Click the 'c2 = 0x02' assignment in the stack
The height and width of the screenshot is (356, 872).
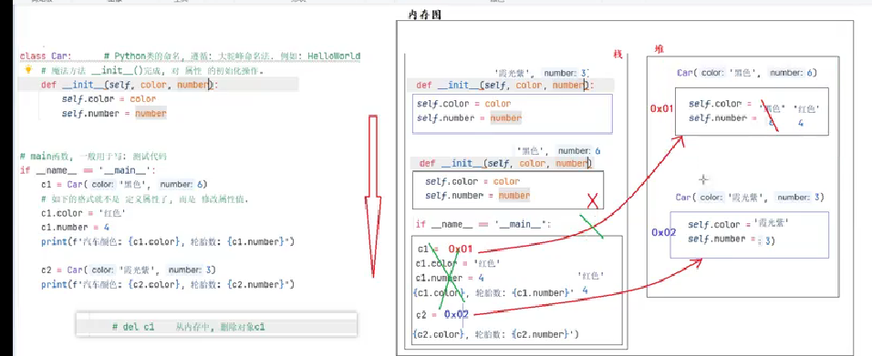click(442, 314)
